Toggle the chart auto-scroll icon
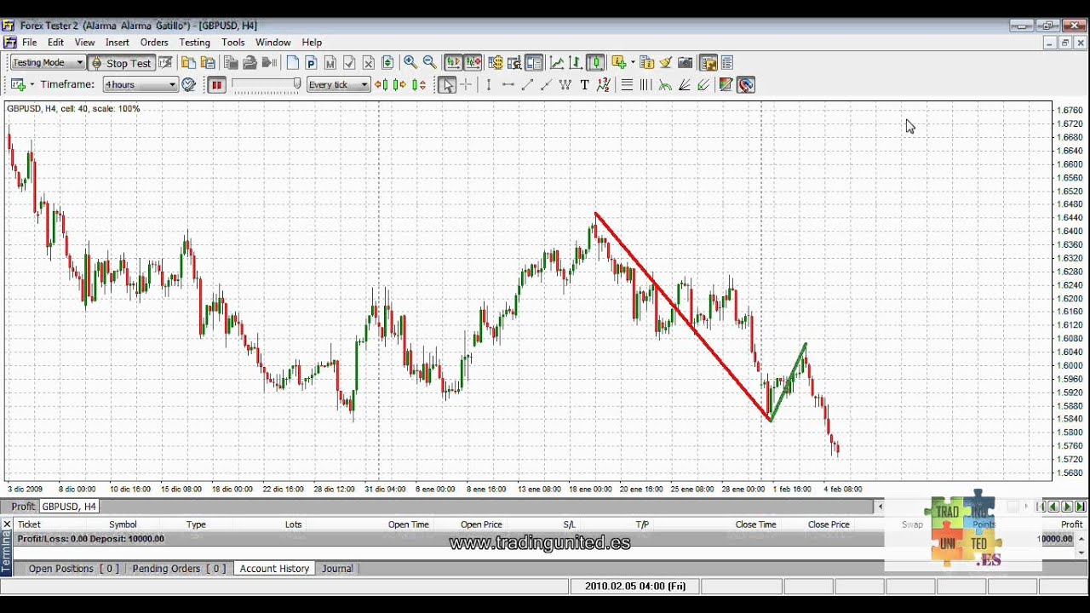The width and height of the screenshot is (1090, 613). tap(453, 62)
